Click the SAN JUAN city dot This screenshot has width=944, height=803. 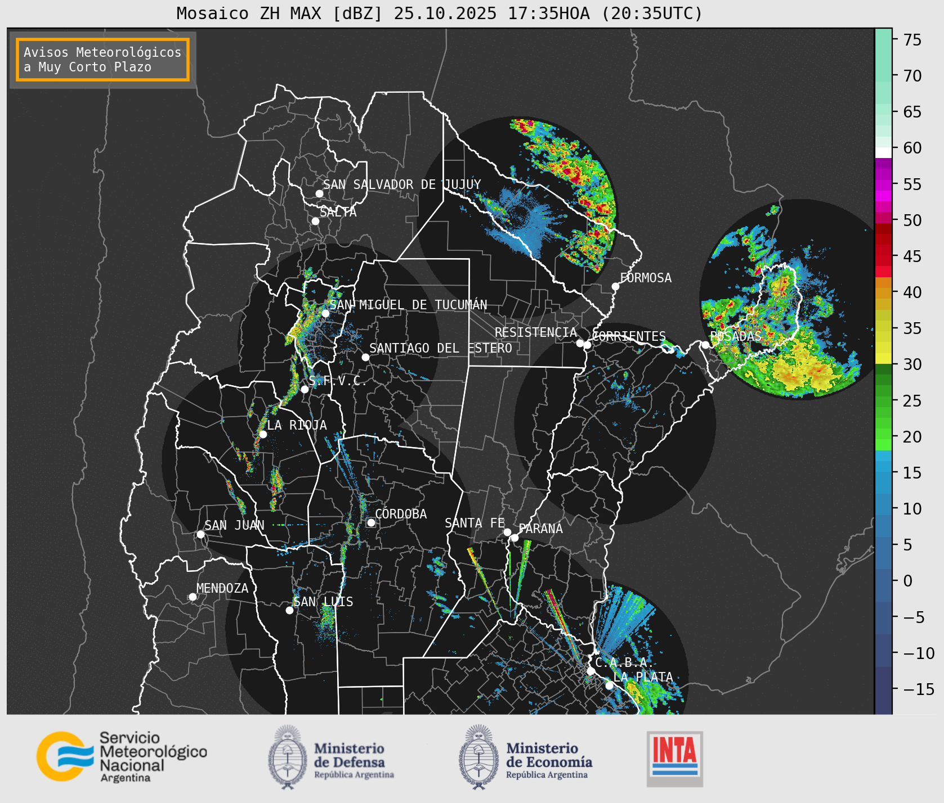coord(200,534)
